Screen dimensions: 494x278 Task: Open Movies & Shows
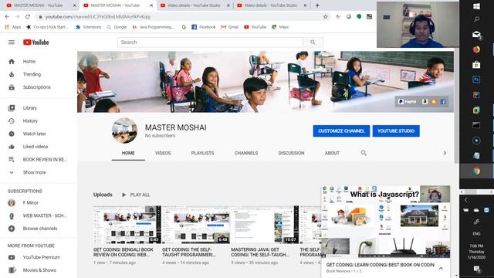click(39, 270)
